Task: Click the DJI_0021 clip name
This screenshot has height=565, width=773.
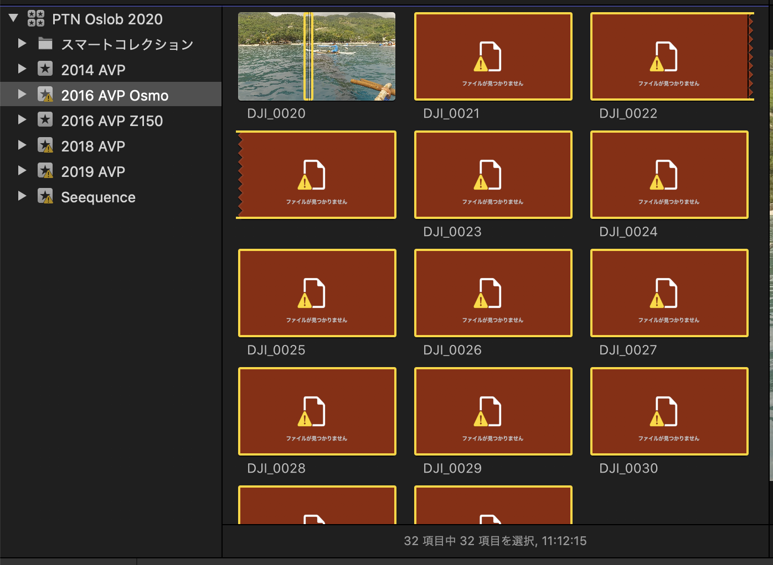Action: pyautogui.click(x=451, y=113)
